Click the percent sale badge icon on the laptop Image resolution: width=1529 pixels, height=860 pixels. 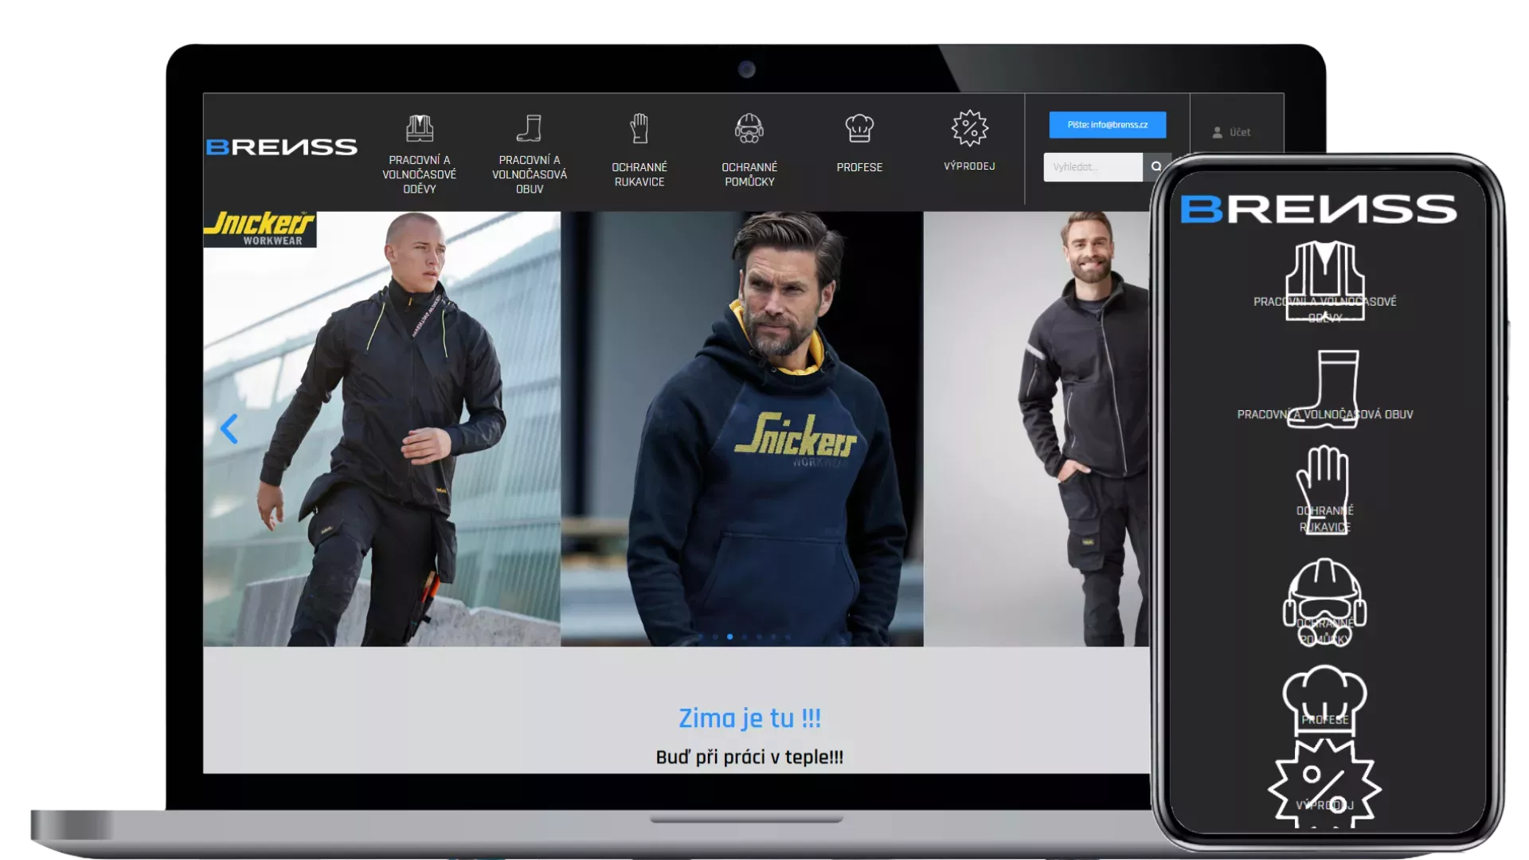point(969,128)
